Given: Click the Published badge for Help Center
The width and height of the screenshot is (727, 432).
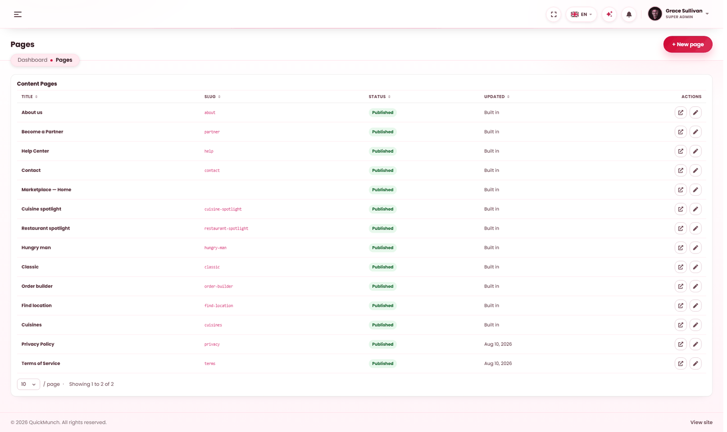Looking at the screenshot, I should point(383,151).
